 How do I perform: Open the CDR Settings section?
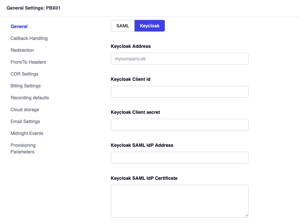tap(24, 74)
